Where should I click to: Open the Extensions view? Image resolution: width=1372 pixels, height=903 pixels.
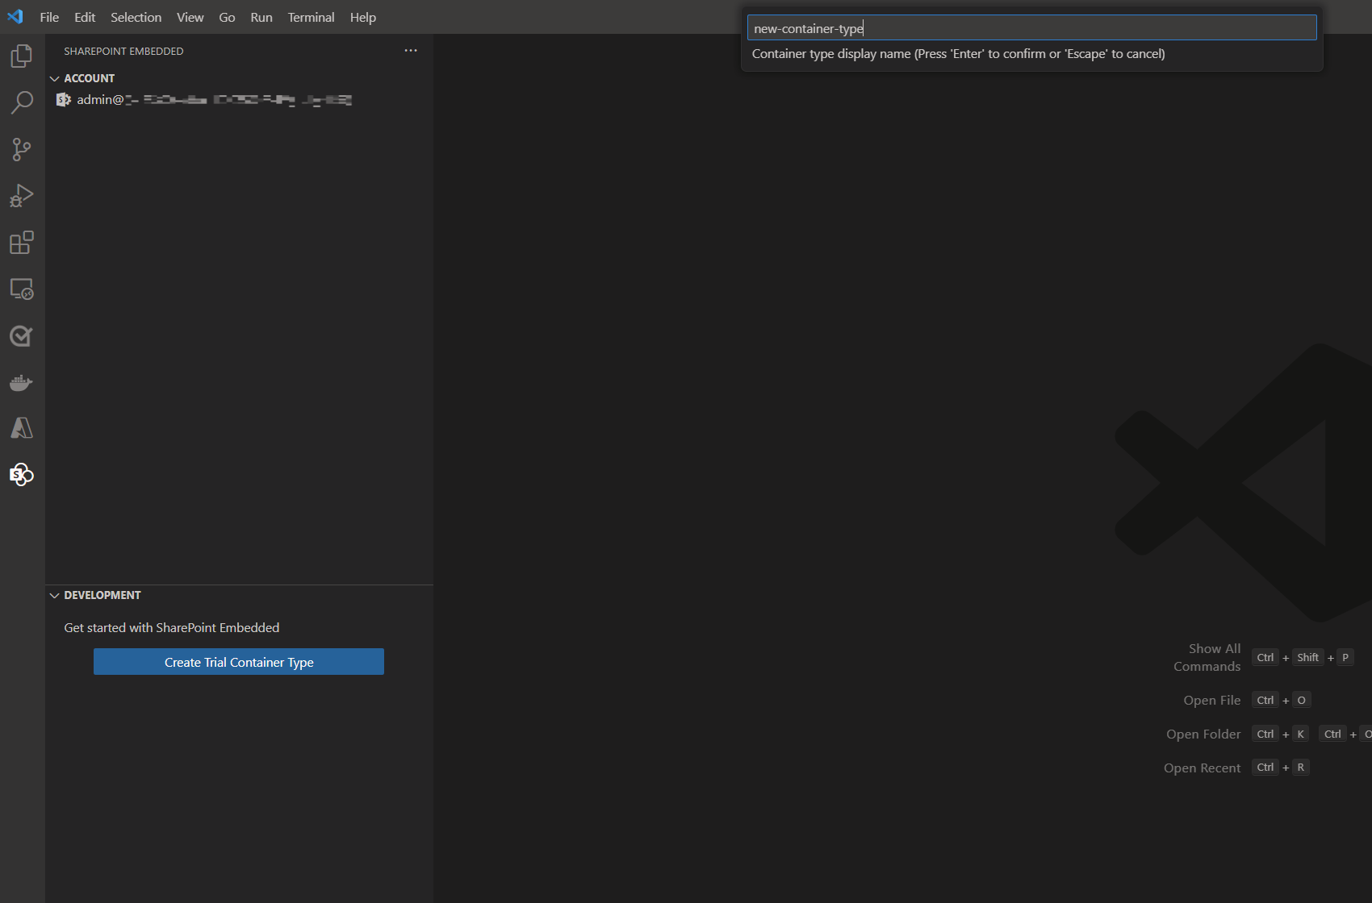(21, 243)
